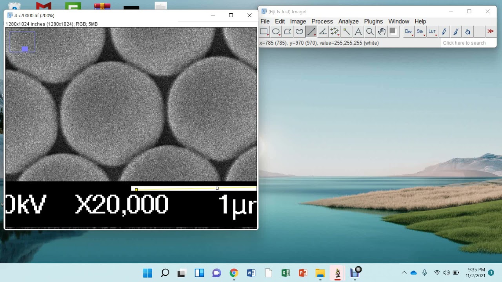Select the Rectangle selection tool

click(x=264, y=32)
